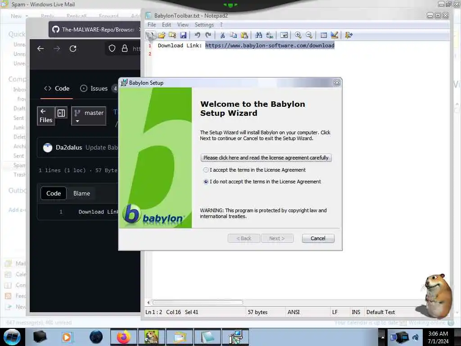Select I do not accept the terms option
This screenshot has width=461, height=346.
[x=206, y=182]
